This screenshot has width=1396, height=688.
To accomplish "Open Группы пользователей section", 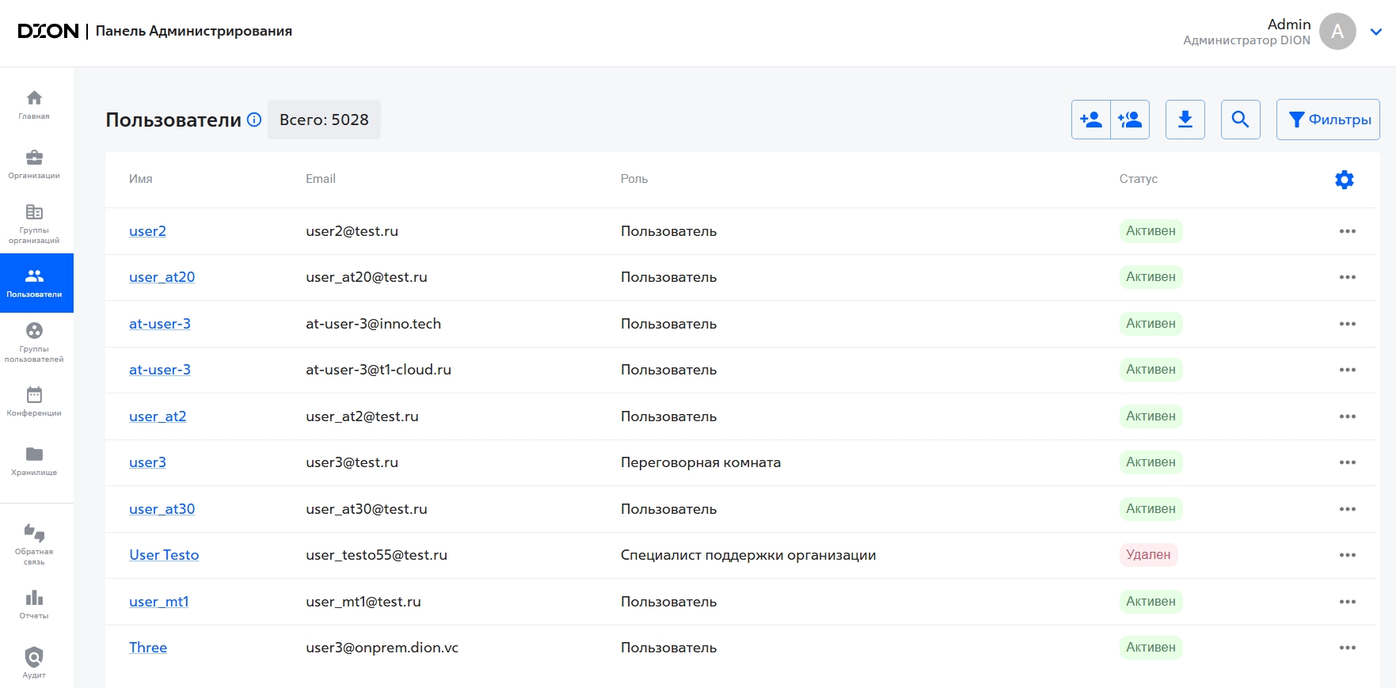I will [34, 343].
